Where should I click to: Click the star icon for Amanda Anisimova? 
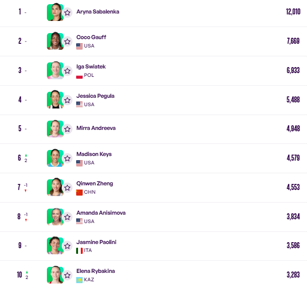pyautogui.click(x=67, y=217)
